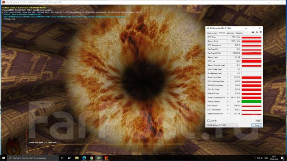287x161 pixels.
Task: Enable the Log to file checkbox
Action: pos(208,121)
